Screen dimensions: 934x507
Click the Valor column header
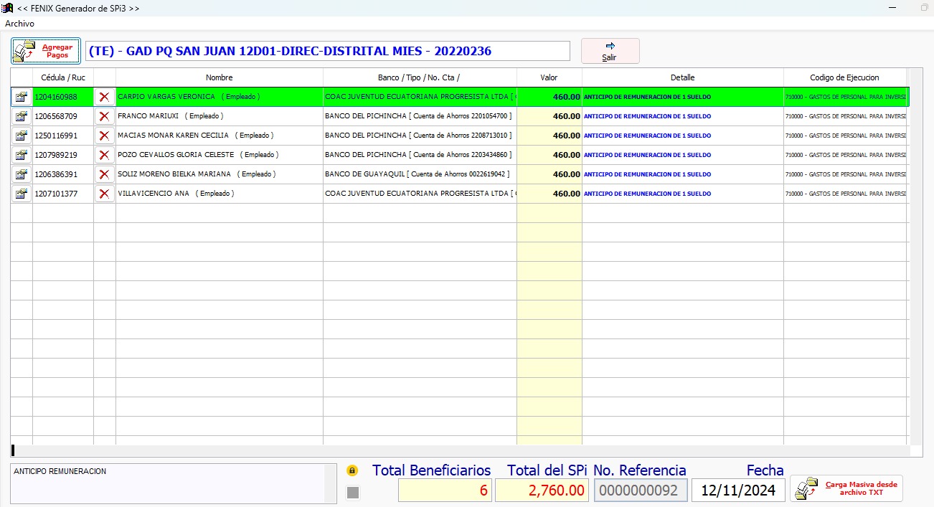[549, 77]
